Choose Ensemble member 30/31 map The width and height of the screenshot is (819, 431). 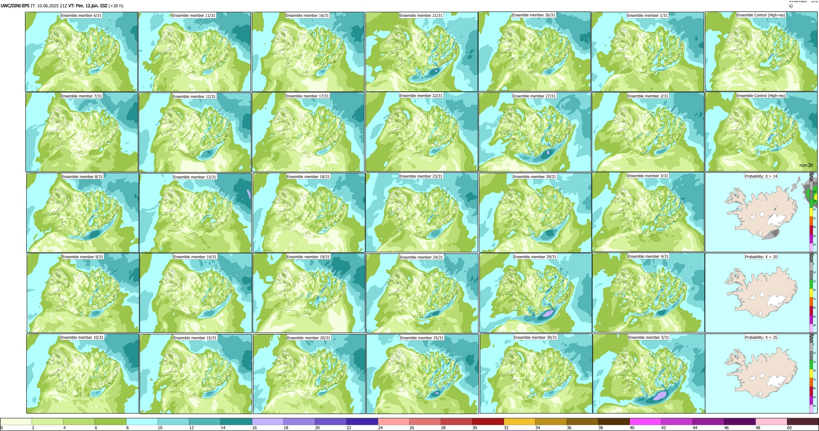click(536, 374)
